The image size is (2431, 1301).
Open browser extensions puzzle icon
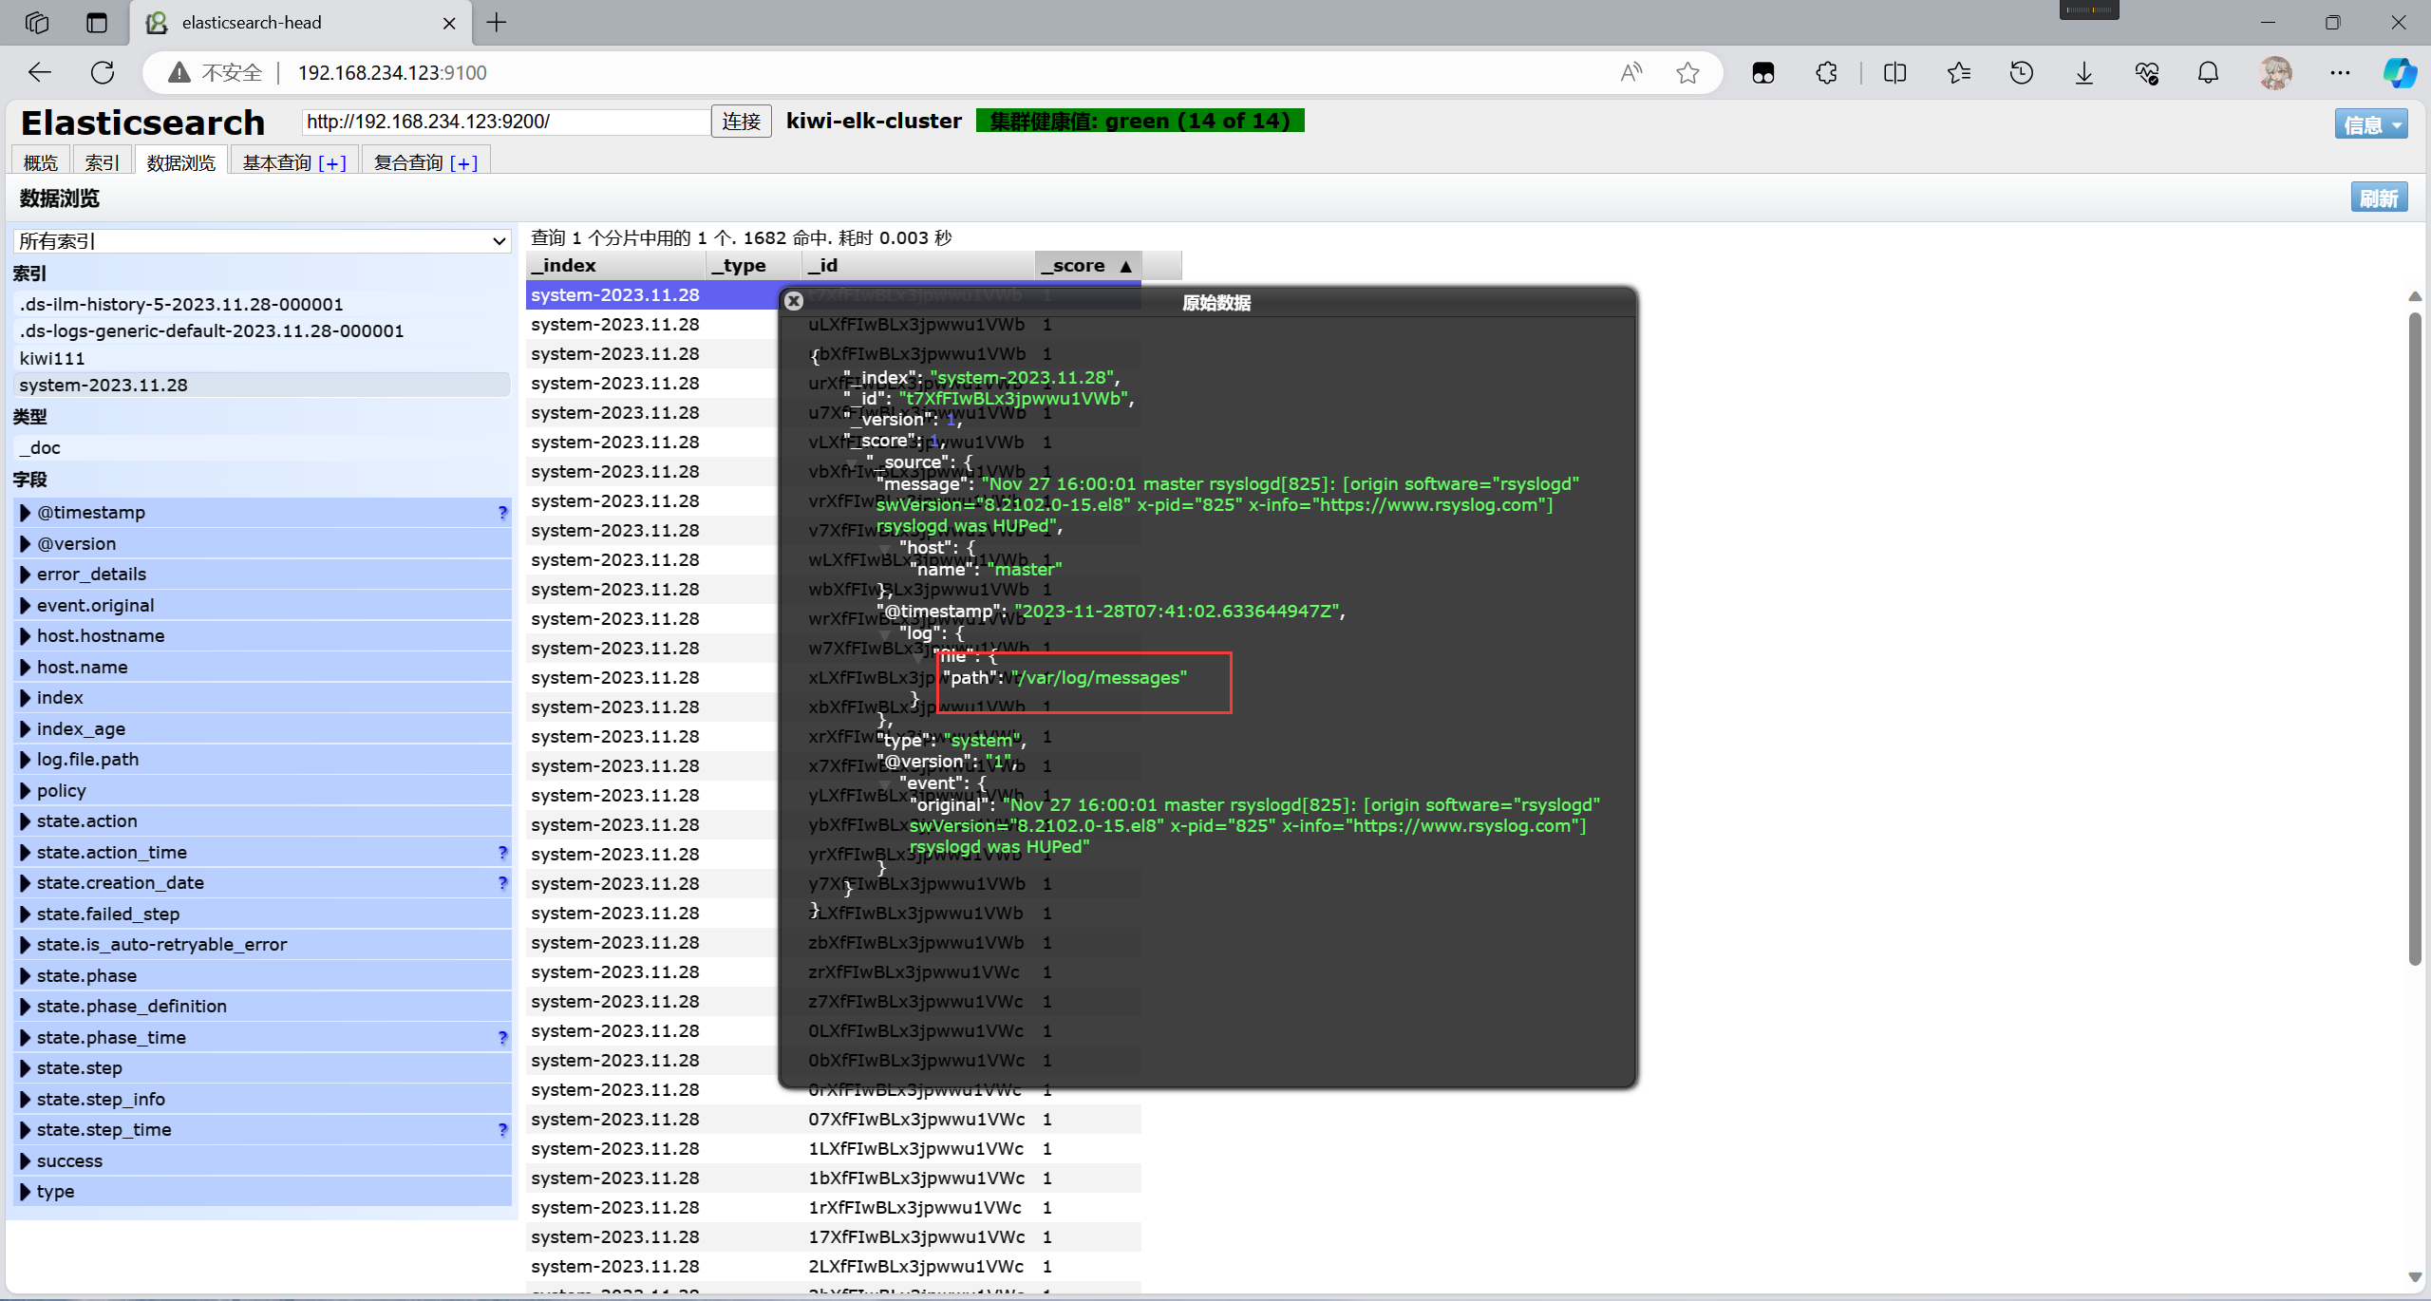[x=1826, y=72]
